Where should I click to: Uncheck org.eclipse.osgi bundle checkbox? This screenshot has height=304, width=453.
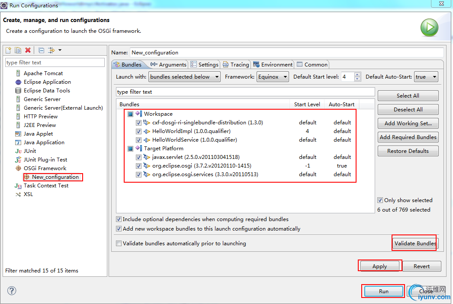coord(139,166)
